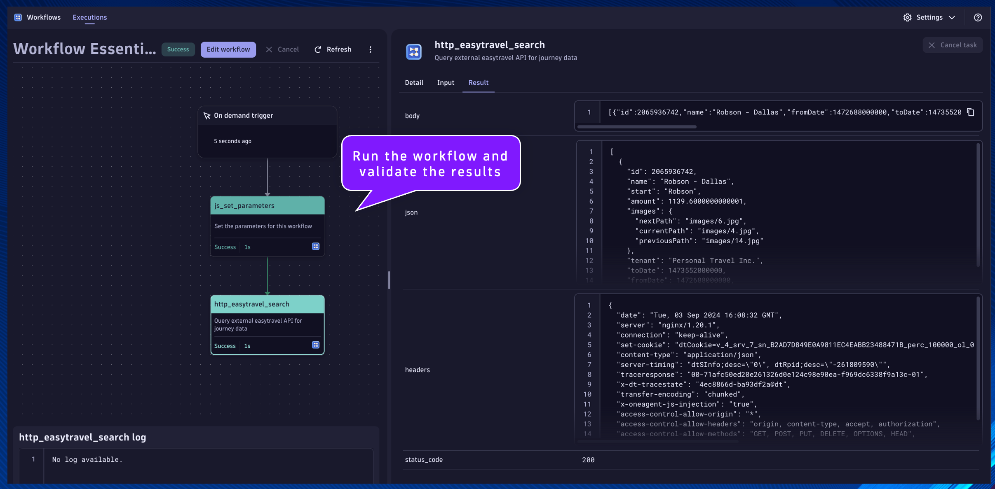Switch to the Executions tab
Viewport: 995px width, 489px height.
coord(89,17)
